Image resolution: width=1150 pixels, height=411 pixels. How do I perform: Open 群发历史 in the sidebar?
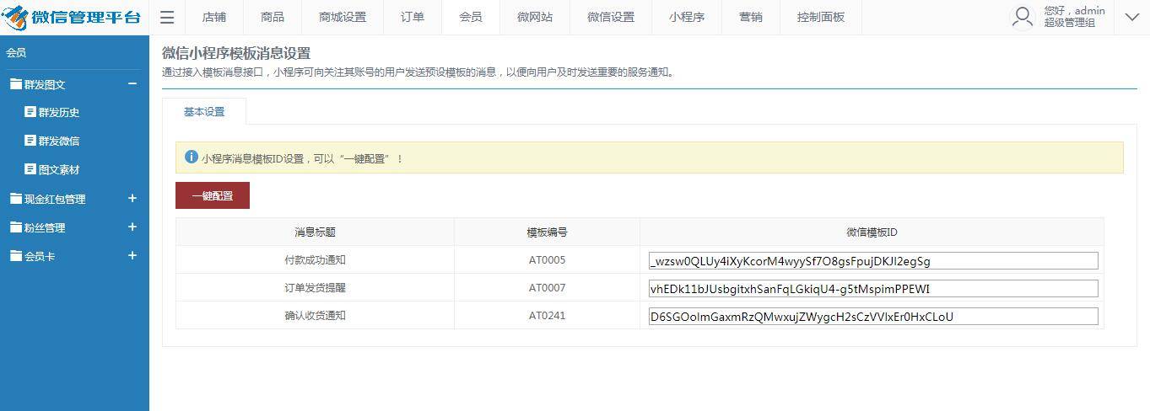point(59,112)
